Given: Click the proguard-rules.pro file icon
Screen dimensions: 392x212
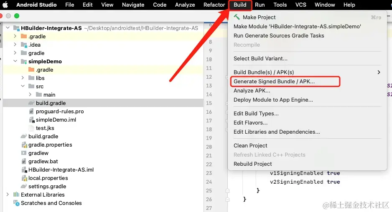Looking at the screenshot, I should pos(31,111).
